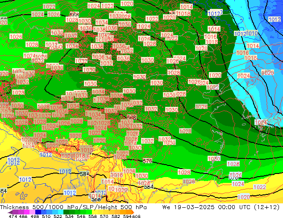Click the dark green 534 legend swatch
Image resolution: width=283 pixels, height=218 pixels.
pyautogui.click(x=66, y=212)
